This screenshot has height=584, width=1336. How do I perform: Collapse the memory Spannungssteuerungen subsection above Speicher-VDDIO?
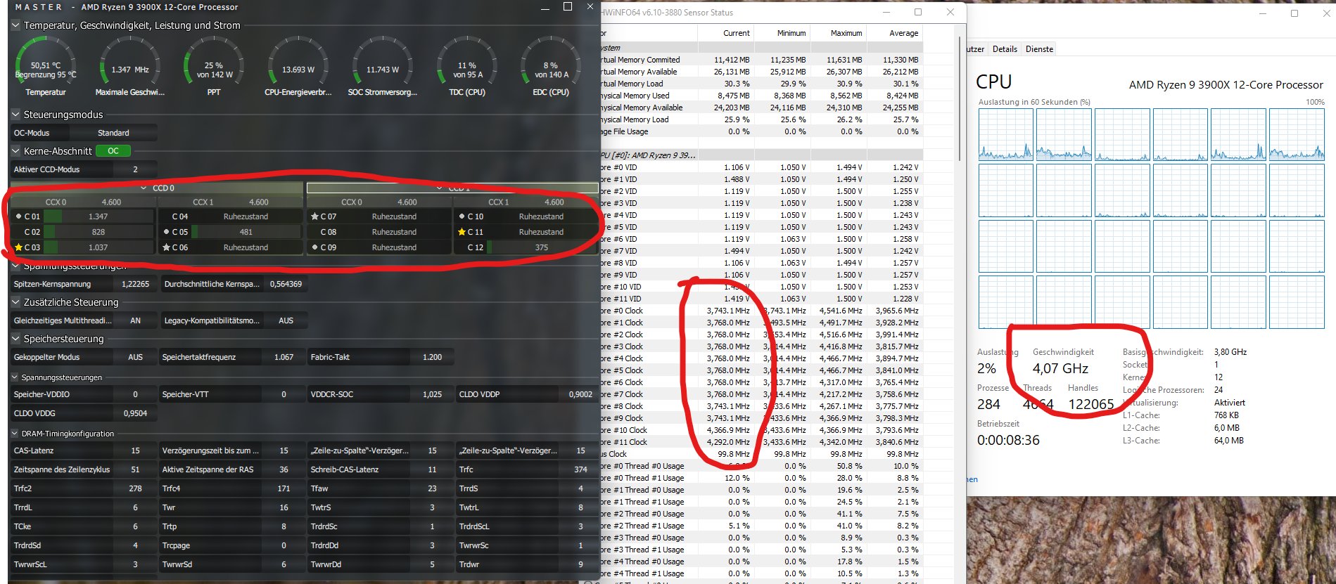[x=15, y=377]
